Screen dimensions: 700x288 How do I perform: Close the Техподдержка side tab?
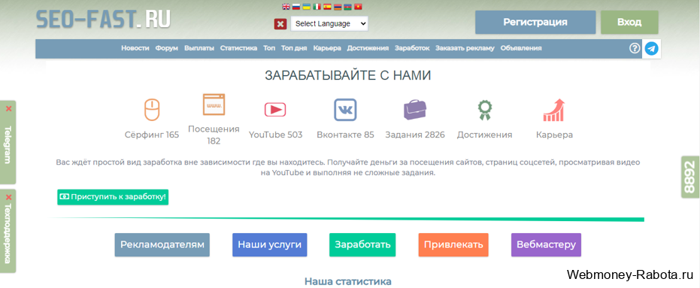point(8,197)
